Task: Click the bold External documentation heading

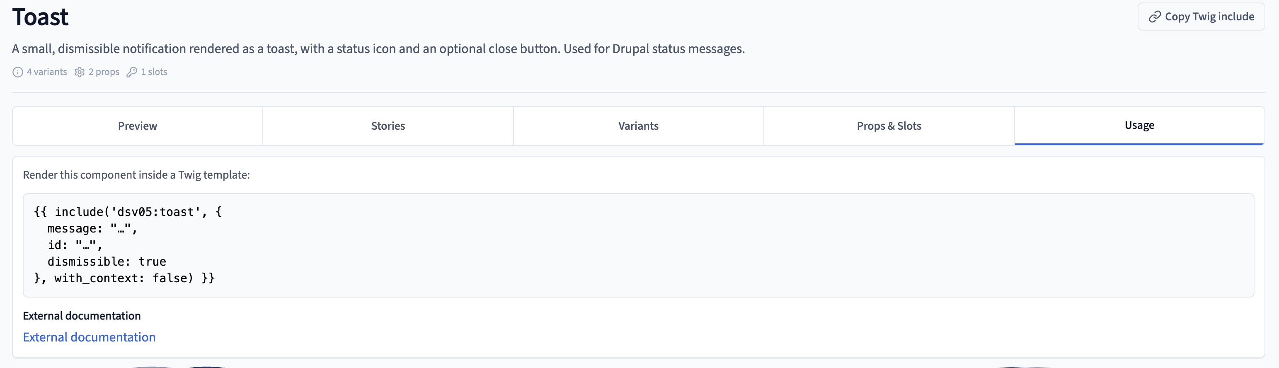Action: (x=82, y=316)
